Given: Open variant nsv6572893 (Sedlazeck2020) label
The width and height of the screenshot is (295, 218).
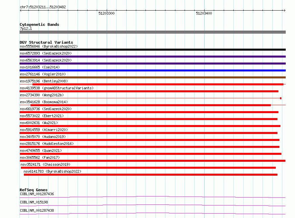Looking at the screenshot, I should [x=46, y=53].
